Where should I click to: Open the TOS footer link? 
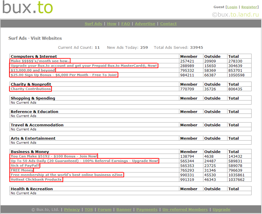click(x=89, y=209)
